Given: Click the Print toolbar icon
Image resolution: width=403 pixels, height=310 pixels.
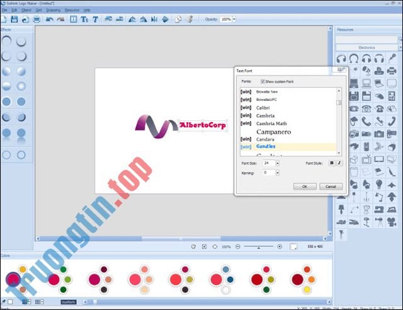Looking at the screenshot, I should pyautogui.click(x=37, y=20).
